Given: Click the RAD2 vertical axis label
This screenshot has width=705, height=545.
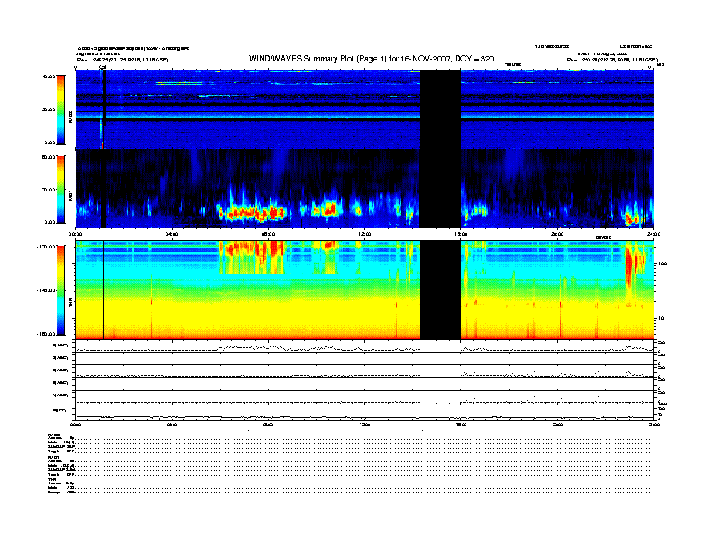Looking at the screenshot, I should coord(70,117).
